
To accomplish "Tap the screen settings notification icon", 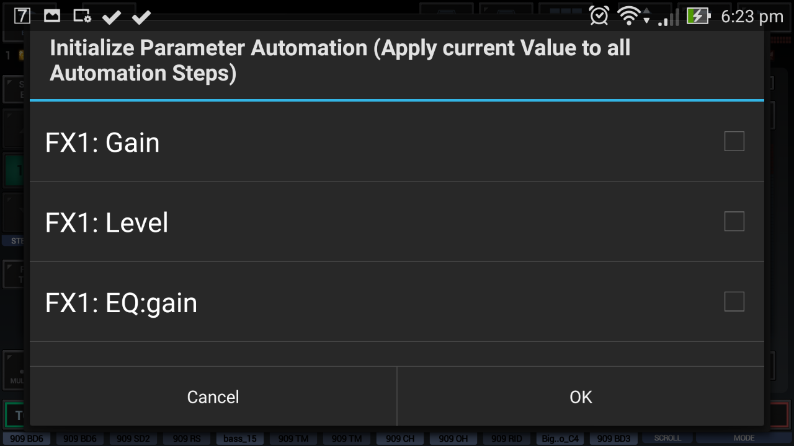I will point(82,16).
